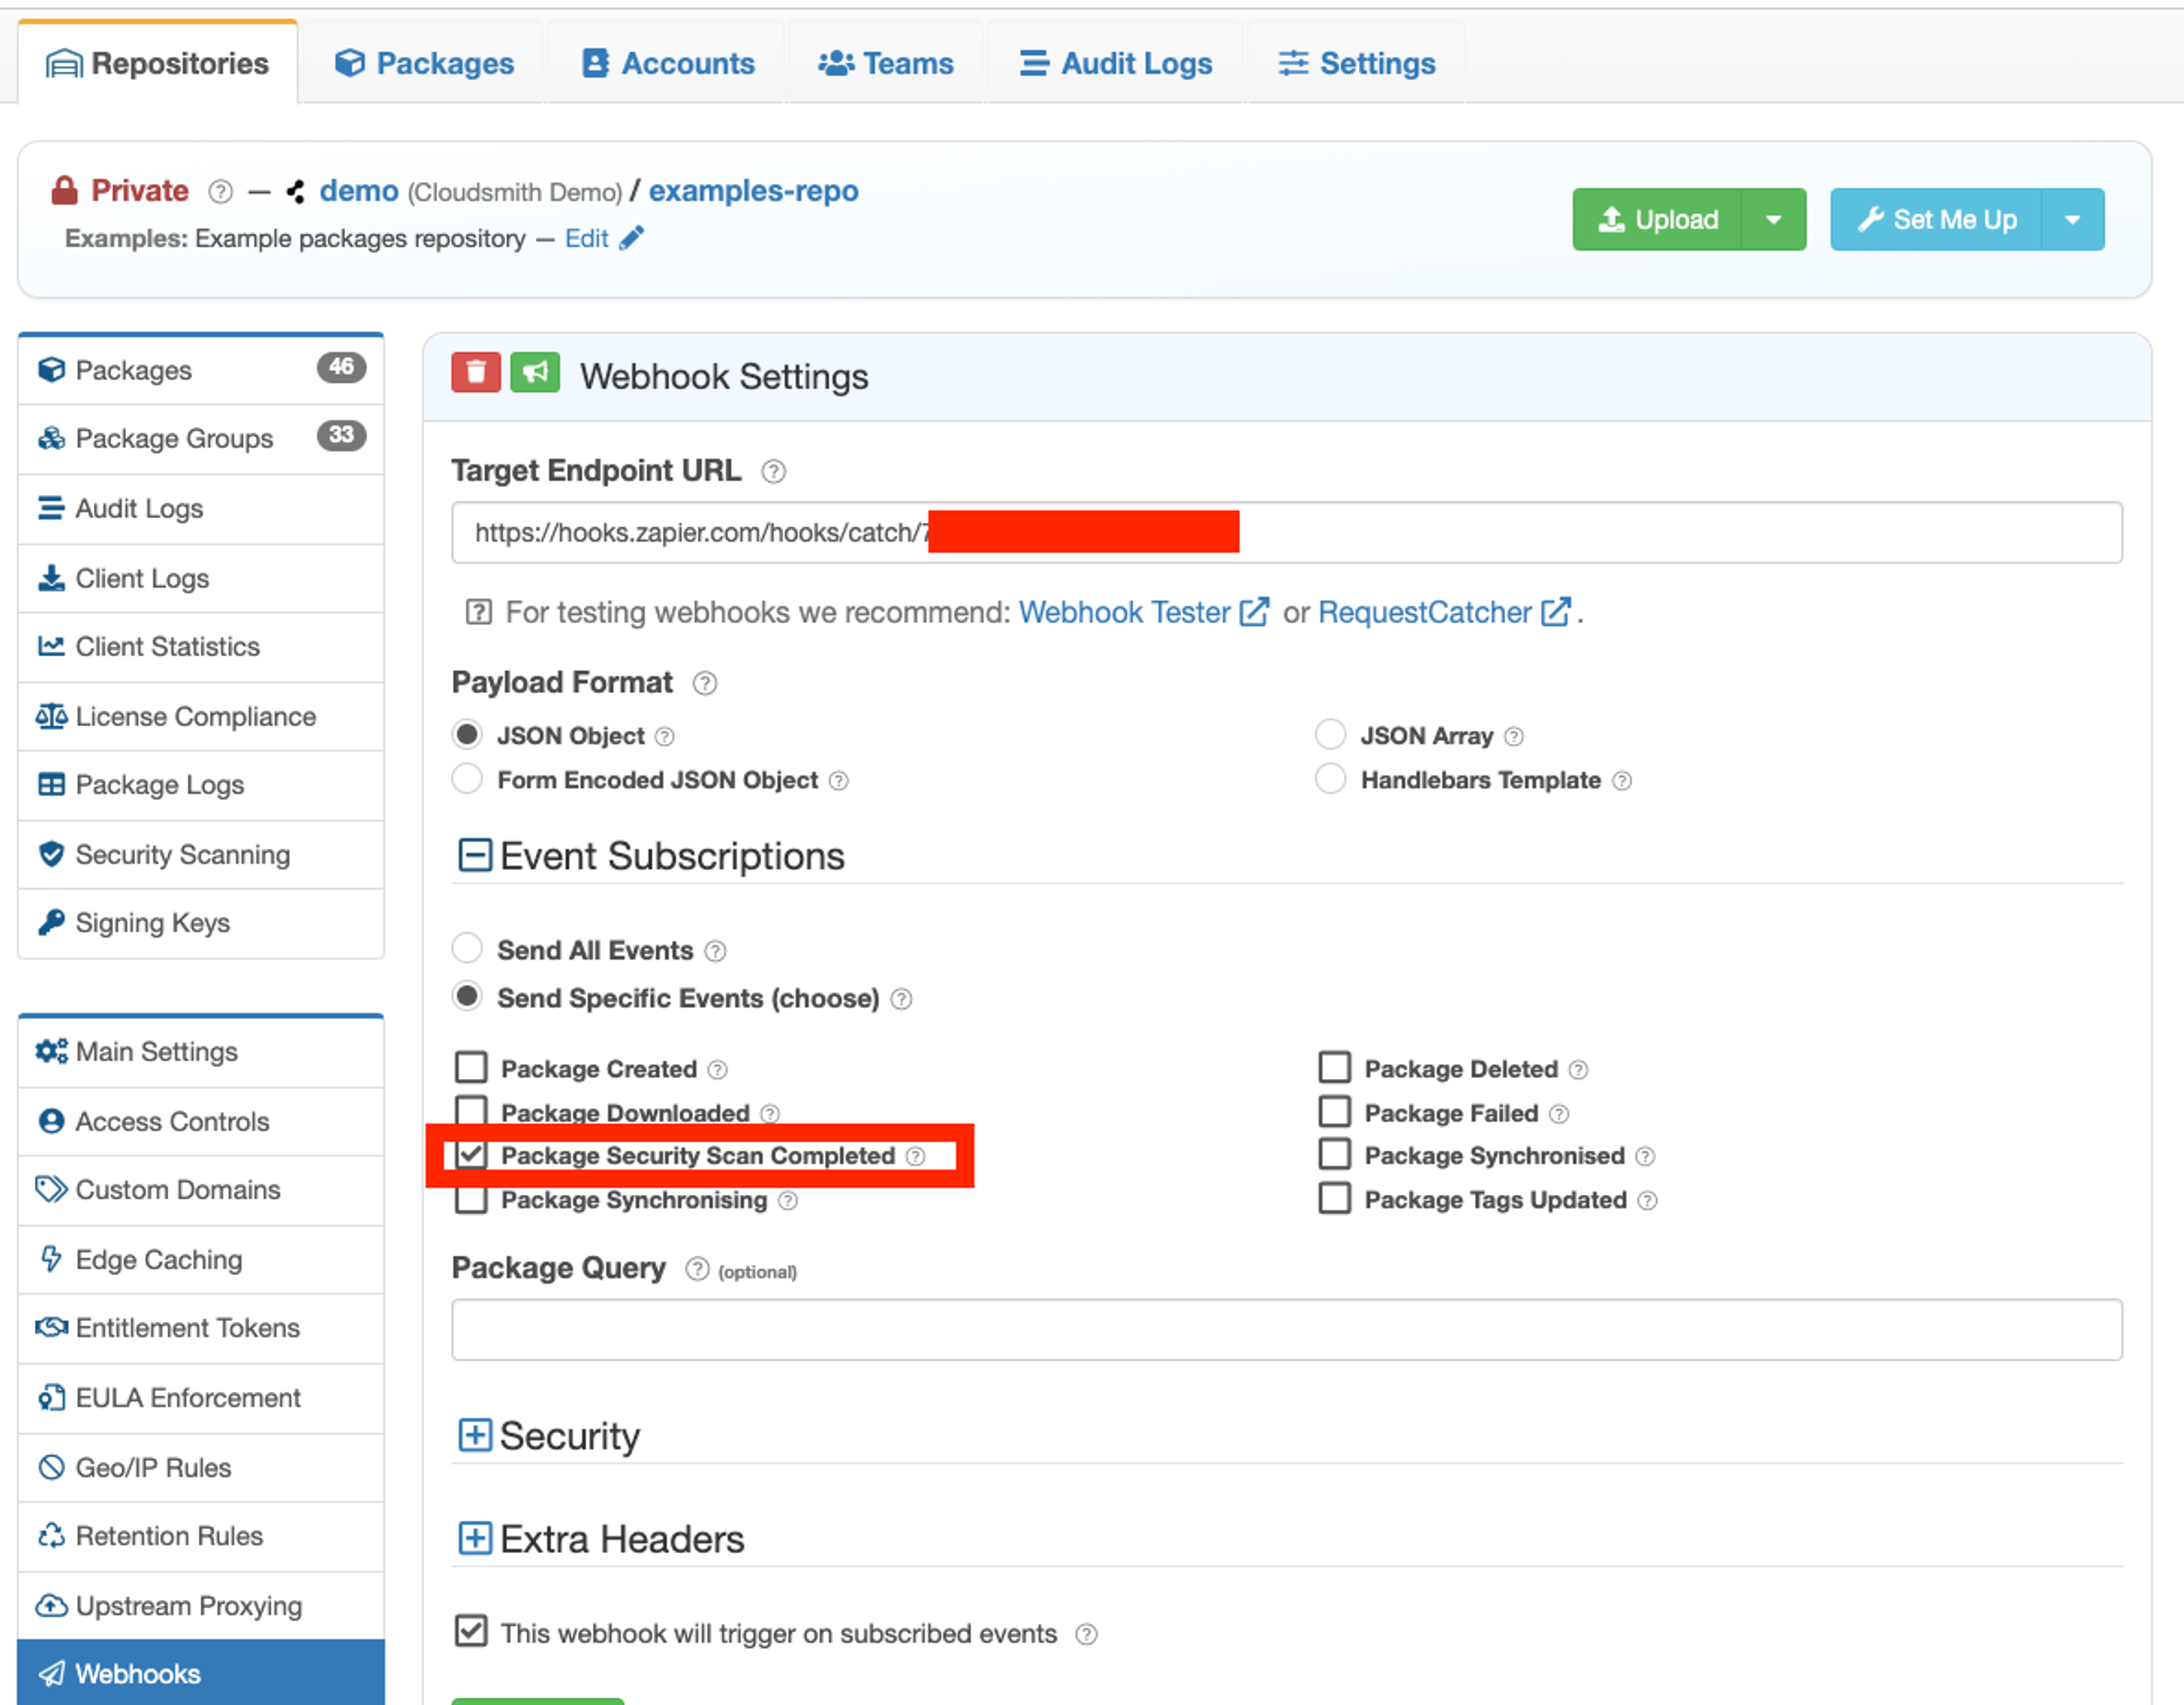This screenshot has height=1705, width=2184.
Task: Open the Webhook Tester link
Action: (x=1124, y=612)
